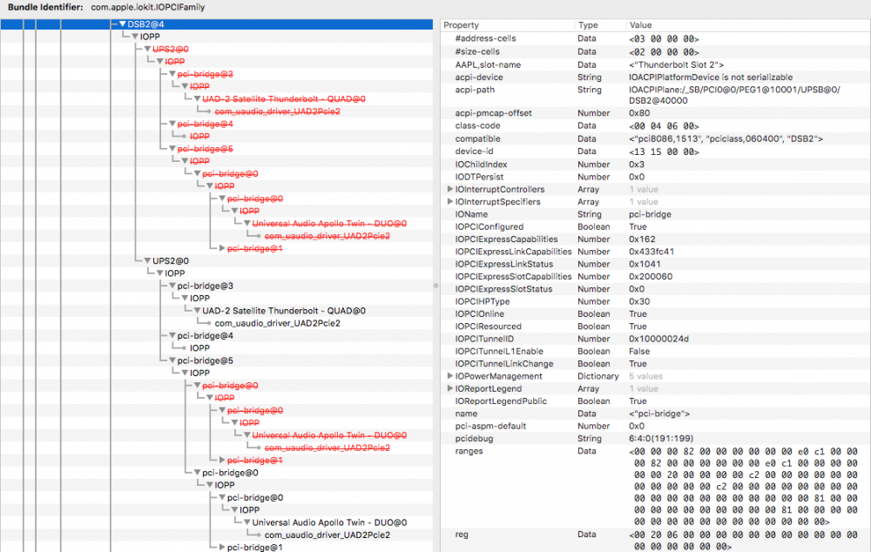Collapse the black pci-bridge@4 node
The width and height of the screenshot is (871, 552).
[x=172, y=335]
